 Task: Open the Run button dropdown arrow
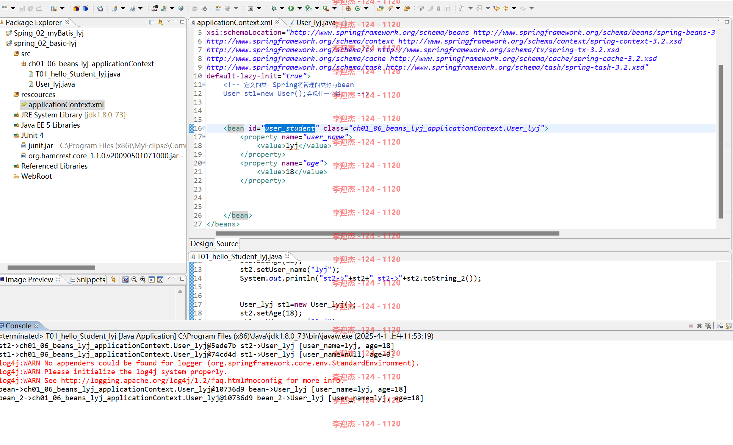(x=299, y=8)
